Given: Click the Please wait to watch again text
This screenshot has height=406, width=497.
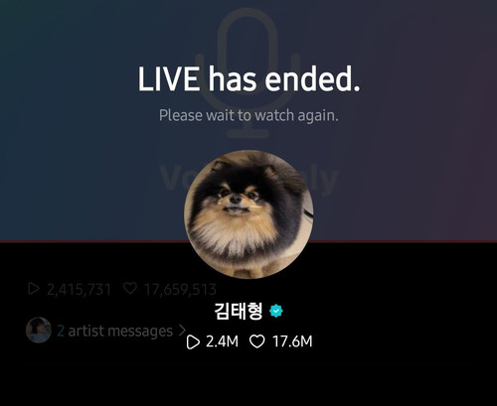Looking at the screenshot, I should (x=248, y=115).
